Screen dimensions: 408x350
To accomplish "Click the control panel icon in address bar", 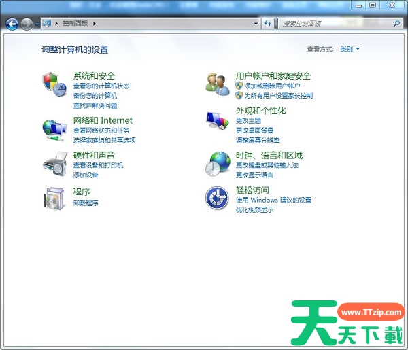I will (x=47, y=24).
